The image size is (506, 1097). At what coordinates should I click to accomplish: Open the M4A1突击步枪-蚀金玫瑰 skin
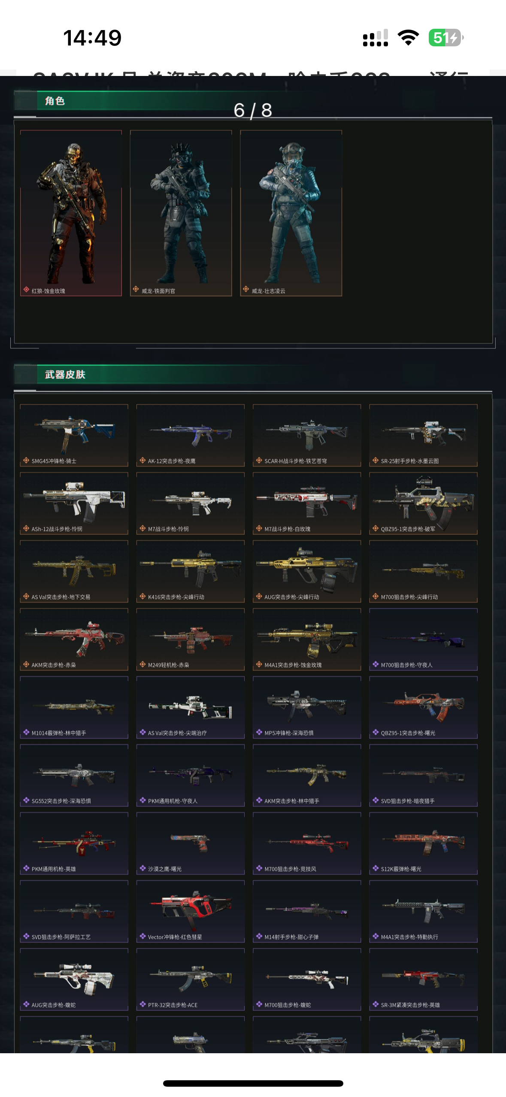(x=307, y=639)
